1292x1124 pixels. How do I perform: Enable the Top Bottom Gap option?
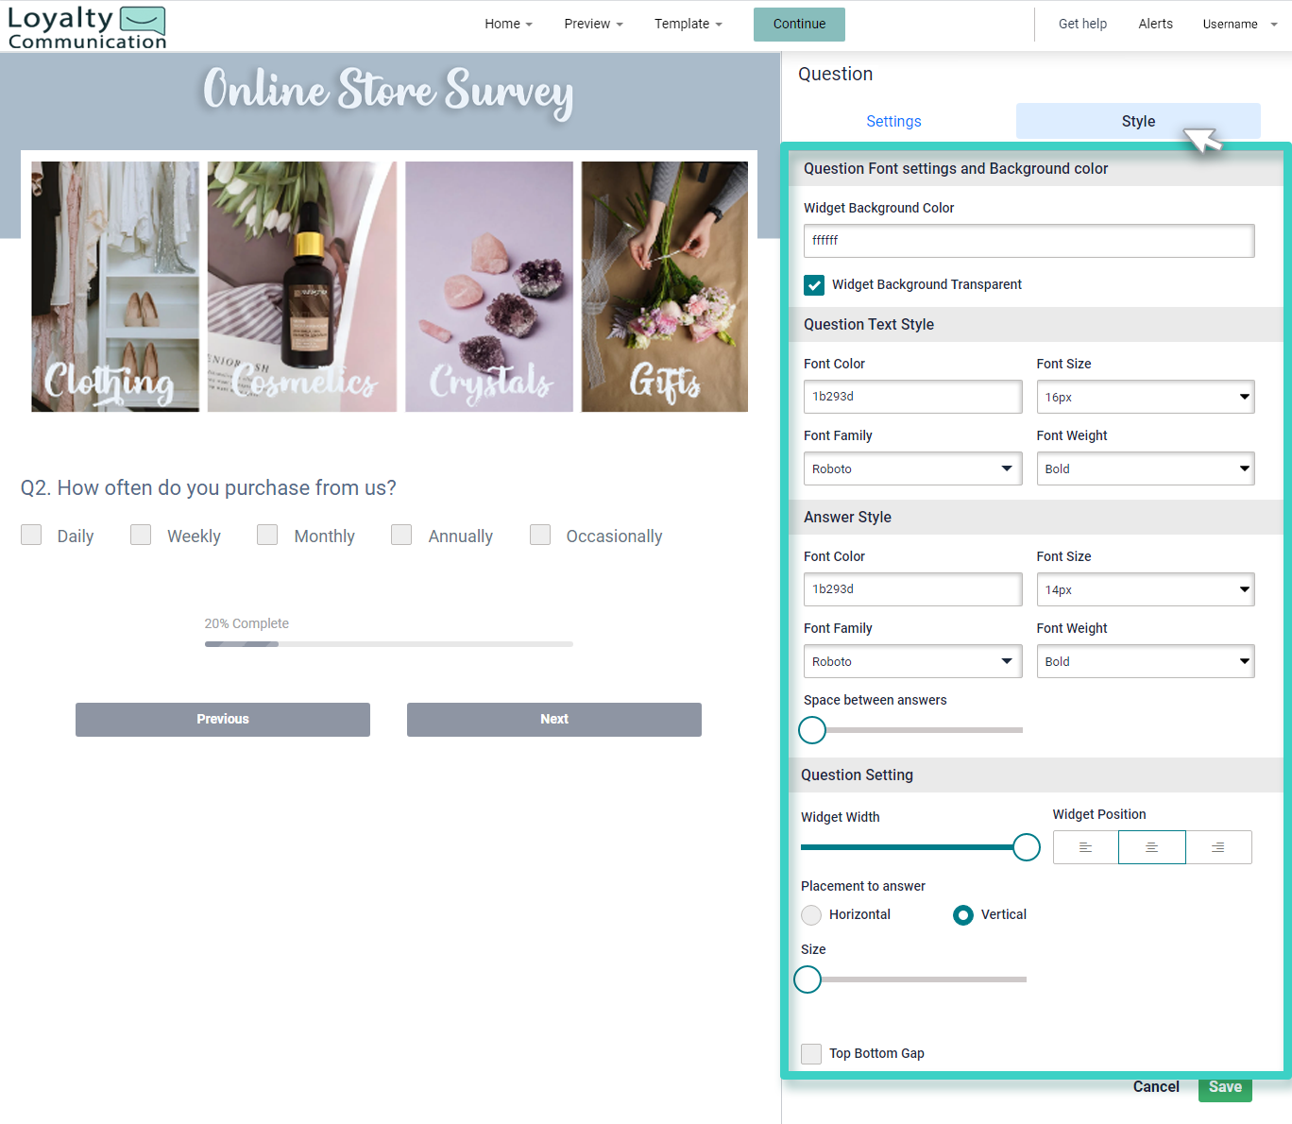(x=810, y=1053)
